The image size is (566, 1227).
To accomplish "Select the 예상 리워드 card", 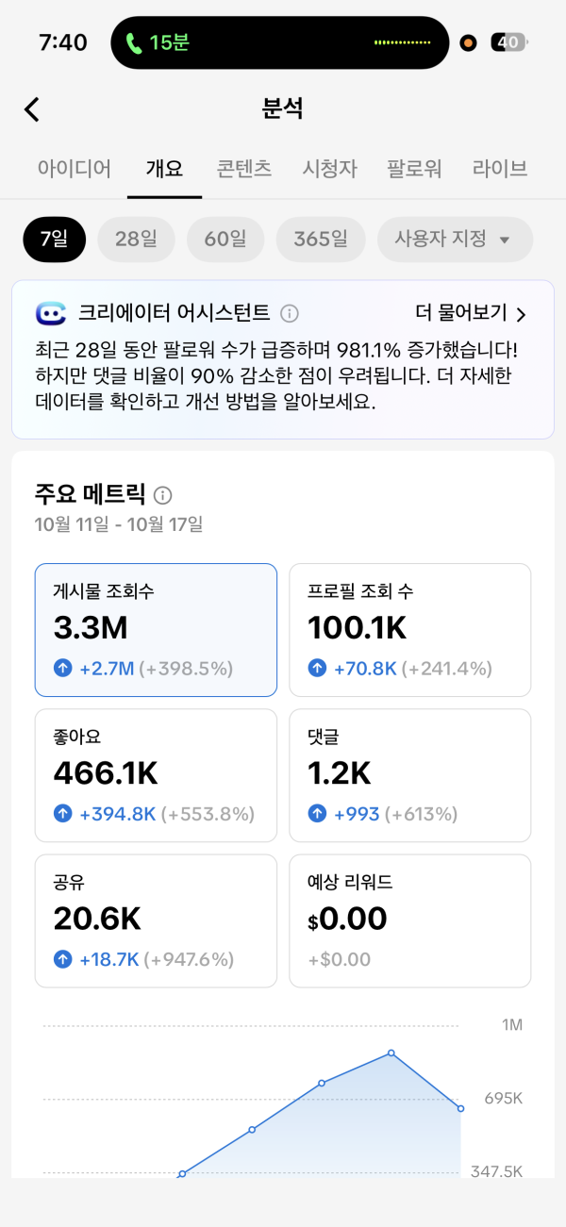I will tap(409, 921).
